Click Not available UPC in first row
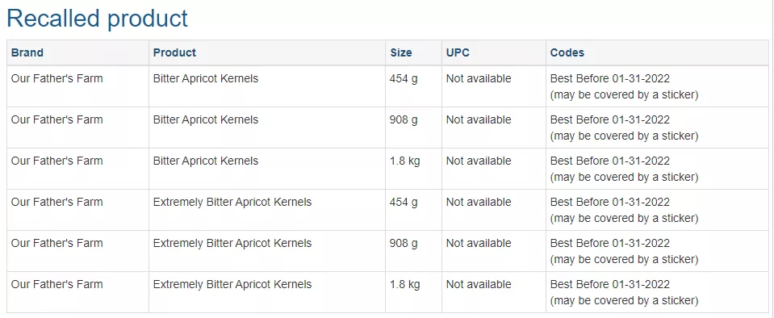774x318 pixels. pyautogui.click(x=479, y=78)
